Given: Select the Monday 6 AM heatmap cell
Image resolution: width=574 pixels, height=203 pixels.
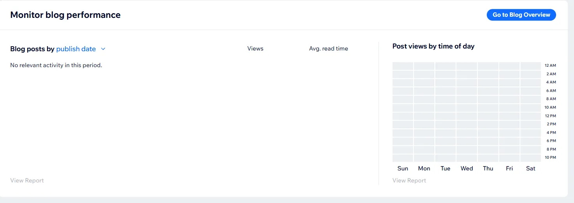Looking at the screenshot, I should [424, 91].
